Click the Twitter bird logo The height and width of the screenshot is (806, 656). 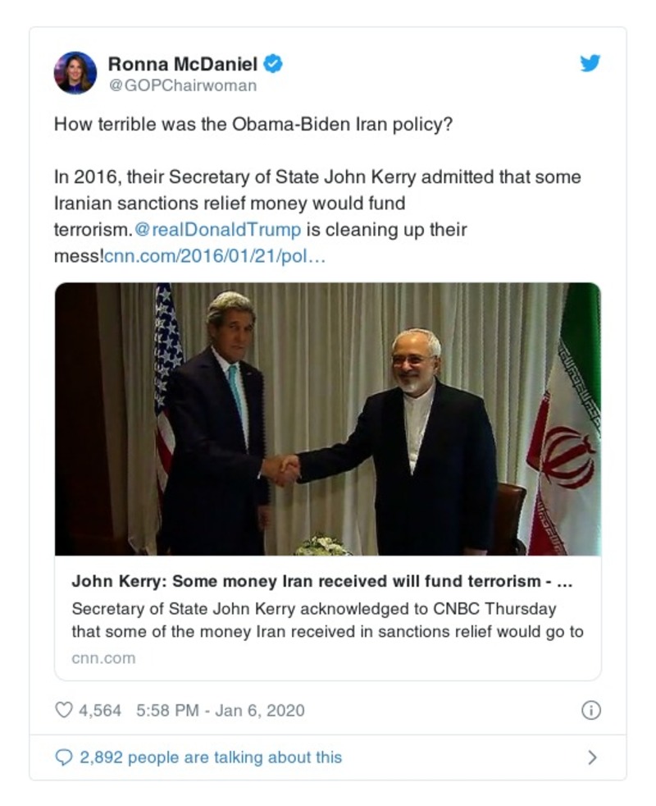[x=590, y=63]
